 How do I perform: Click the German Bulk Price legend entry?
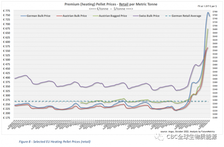click(x=35, y=16)
